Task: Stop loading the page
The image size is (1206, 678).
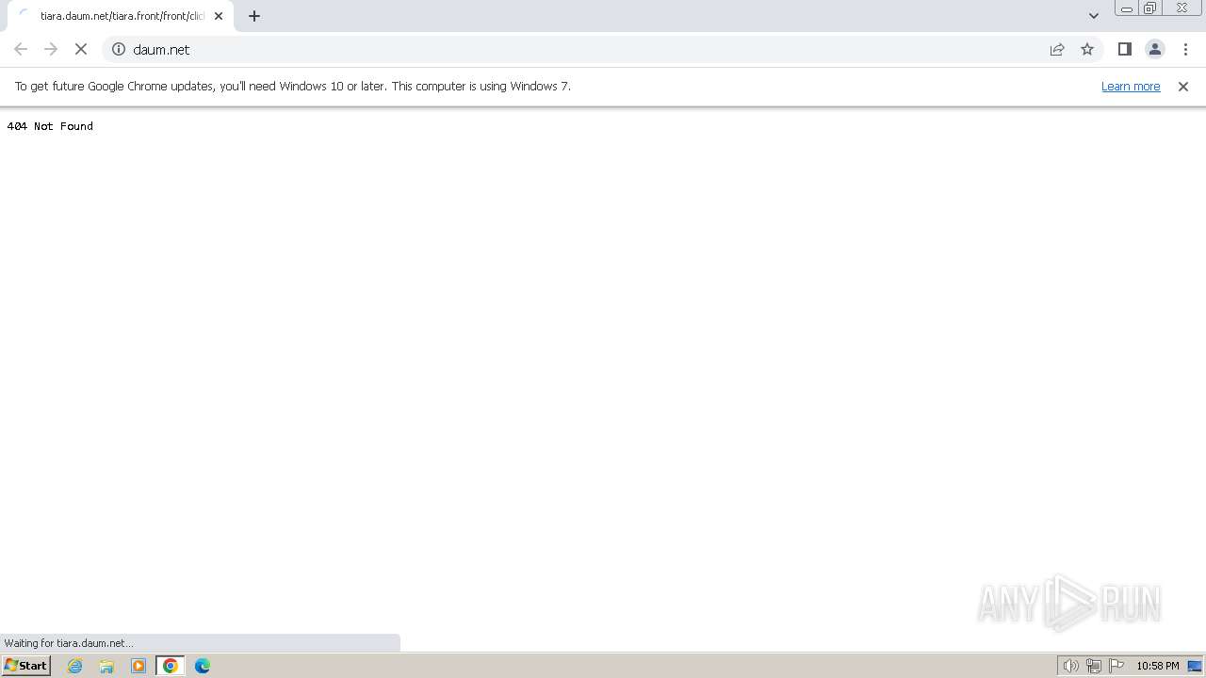Action: [x=81, y=49]
